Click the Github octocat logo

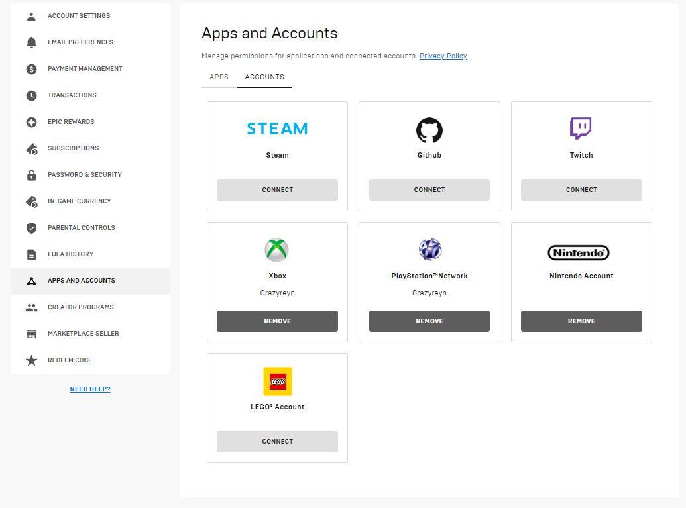click(x=429, y=130)
